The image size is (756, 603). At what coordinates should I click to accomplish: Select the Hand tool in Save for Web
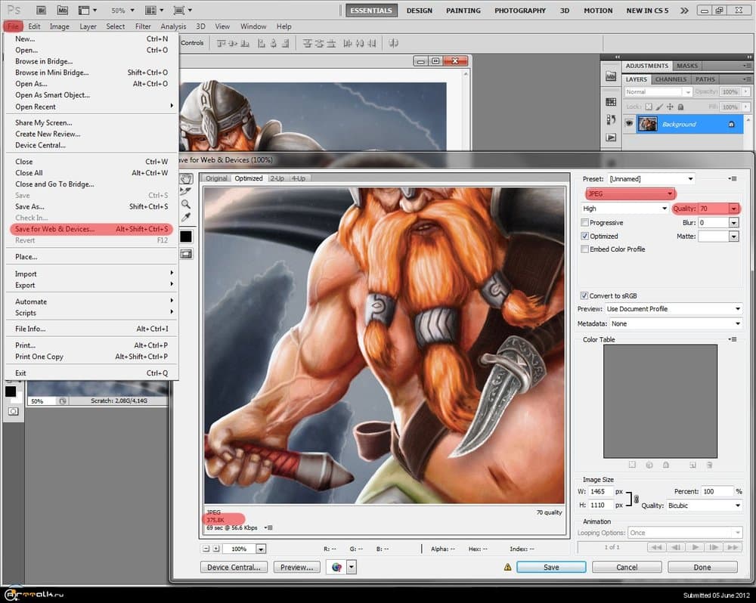tap(185, 179)
